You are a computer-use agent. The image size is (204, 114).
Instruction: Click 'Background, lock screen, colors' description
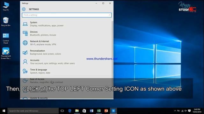[45, 54]
